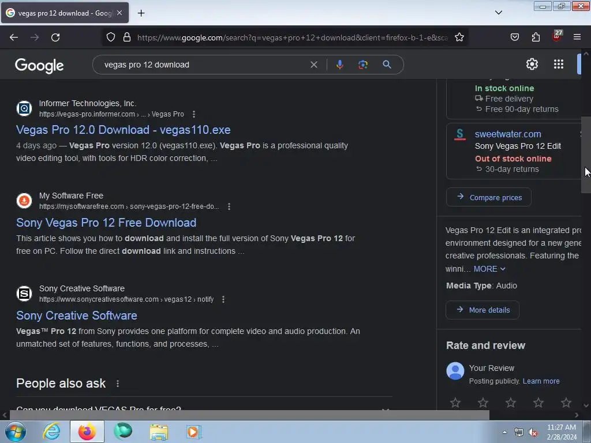Click the Sony Vegas Pro 12 Edit product title
The image size is (591, 443).
518,146
